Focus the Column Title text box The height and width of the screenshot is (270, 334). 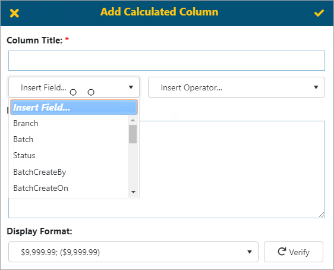coord(166,61)
